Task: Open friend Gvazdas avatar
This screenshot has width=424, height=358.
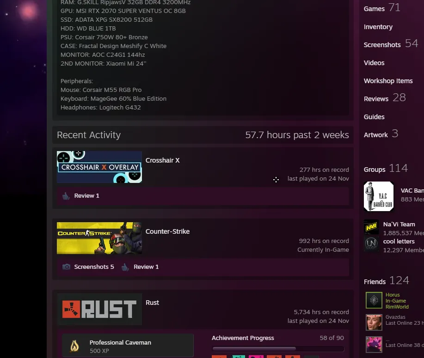Action: (x=374, y=322)
